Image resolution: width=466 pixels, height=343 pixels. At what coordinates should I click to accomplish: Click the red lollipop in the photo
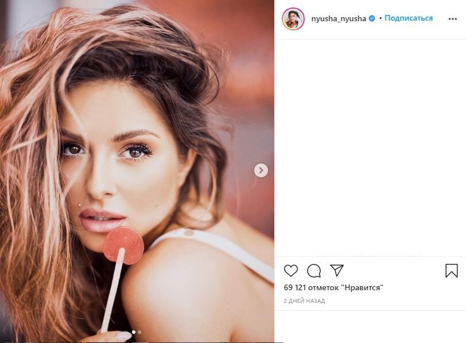coord(123,245)
